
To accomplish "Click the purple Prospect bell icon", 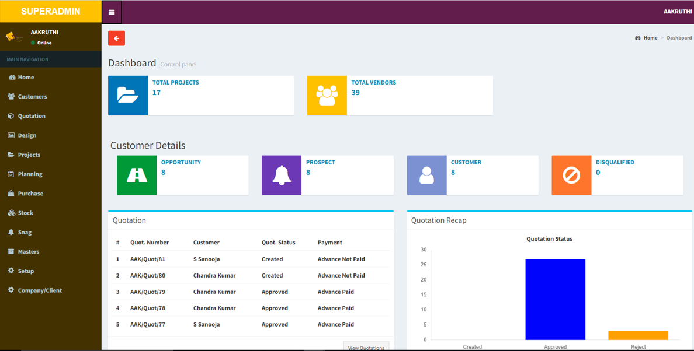I will click(x=282, y=175).
